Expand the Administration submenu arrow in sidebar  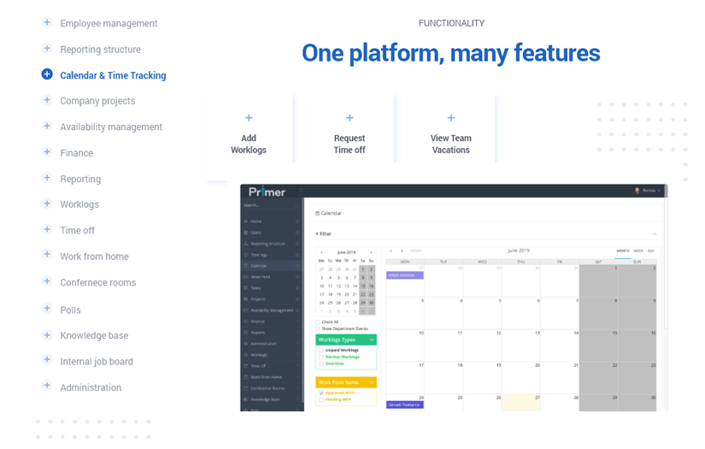tap(297, 344)
